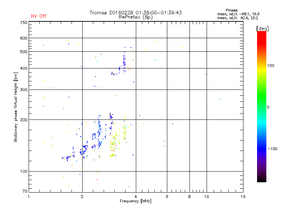Click the y-axis label '75'

click(25, 191)
